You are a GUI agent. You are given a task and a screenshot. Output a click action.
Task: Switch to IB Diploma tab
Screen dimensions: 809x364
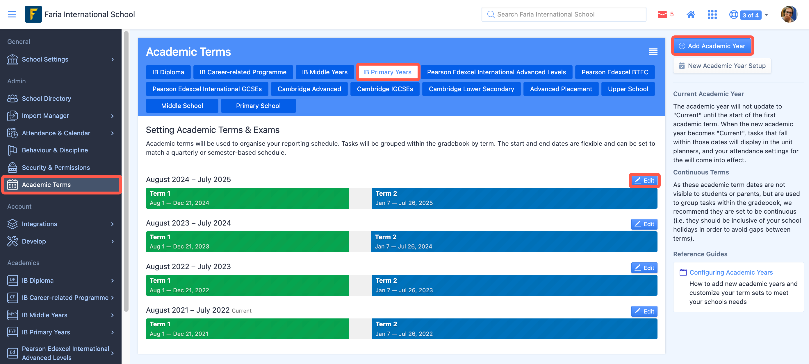[168, 72]
